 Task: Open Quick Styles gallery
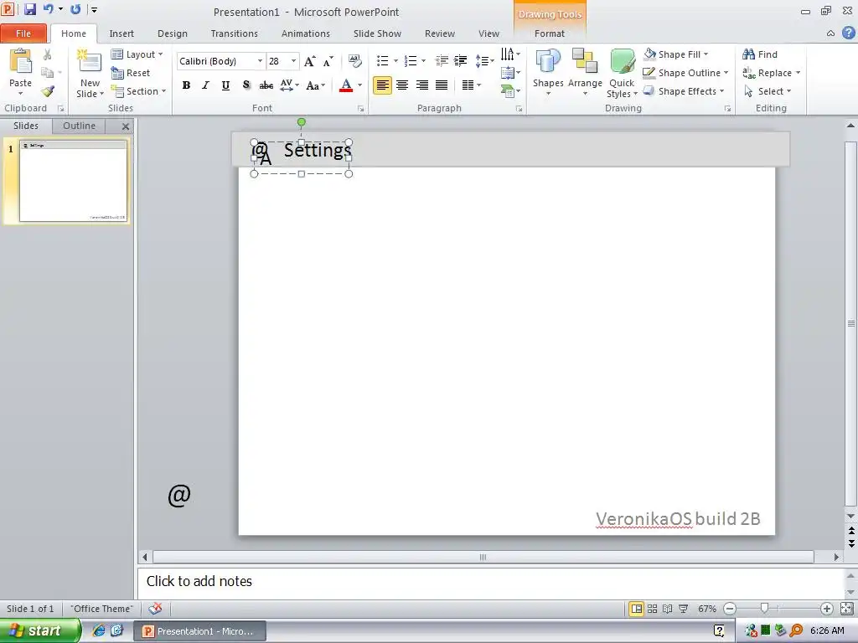622,73
